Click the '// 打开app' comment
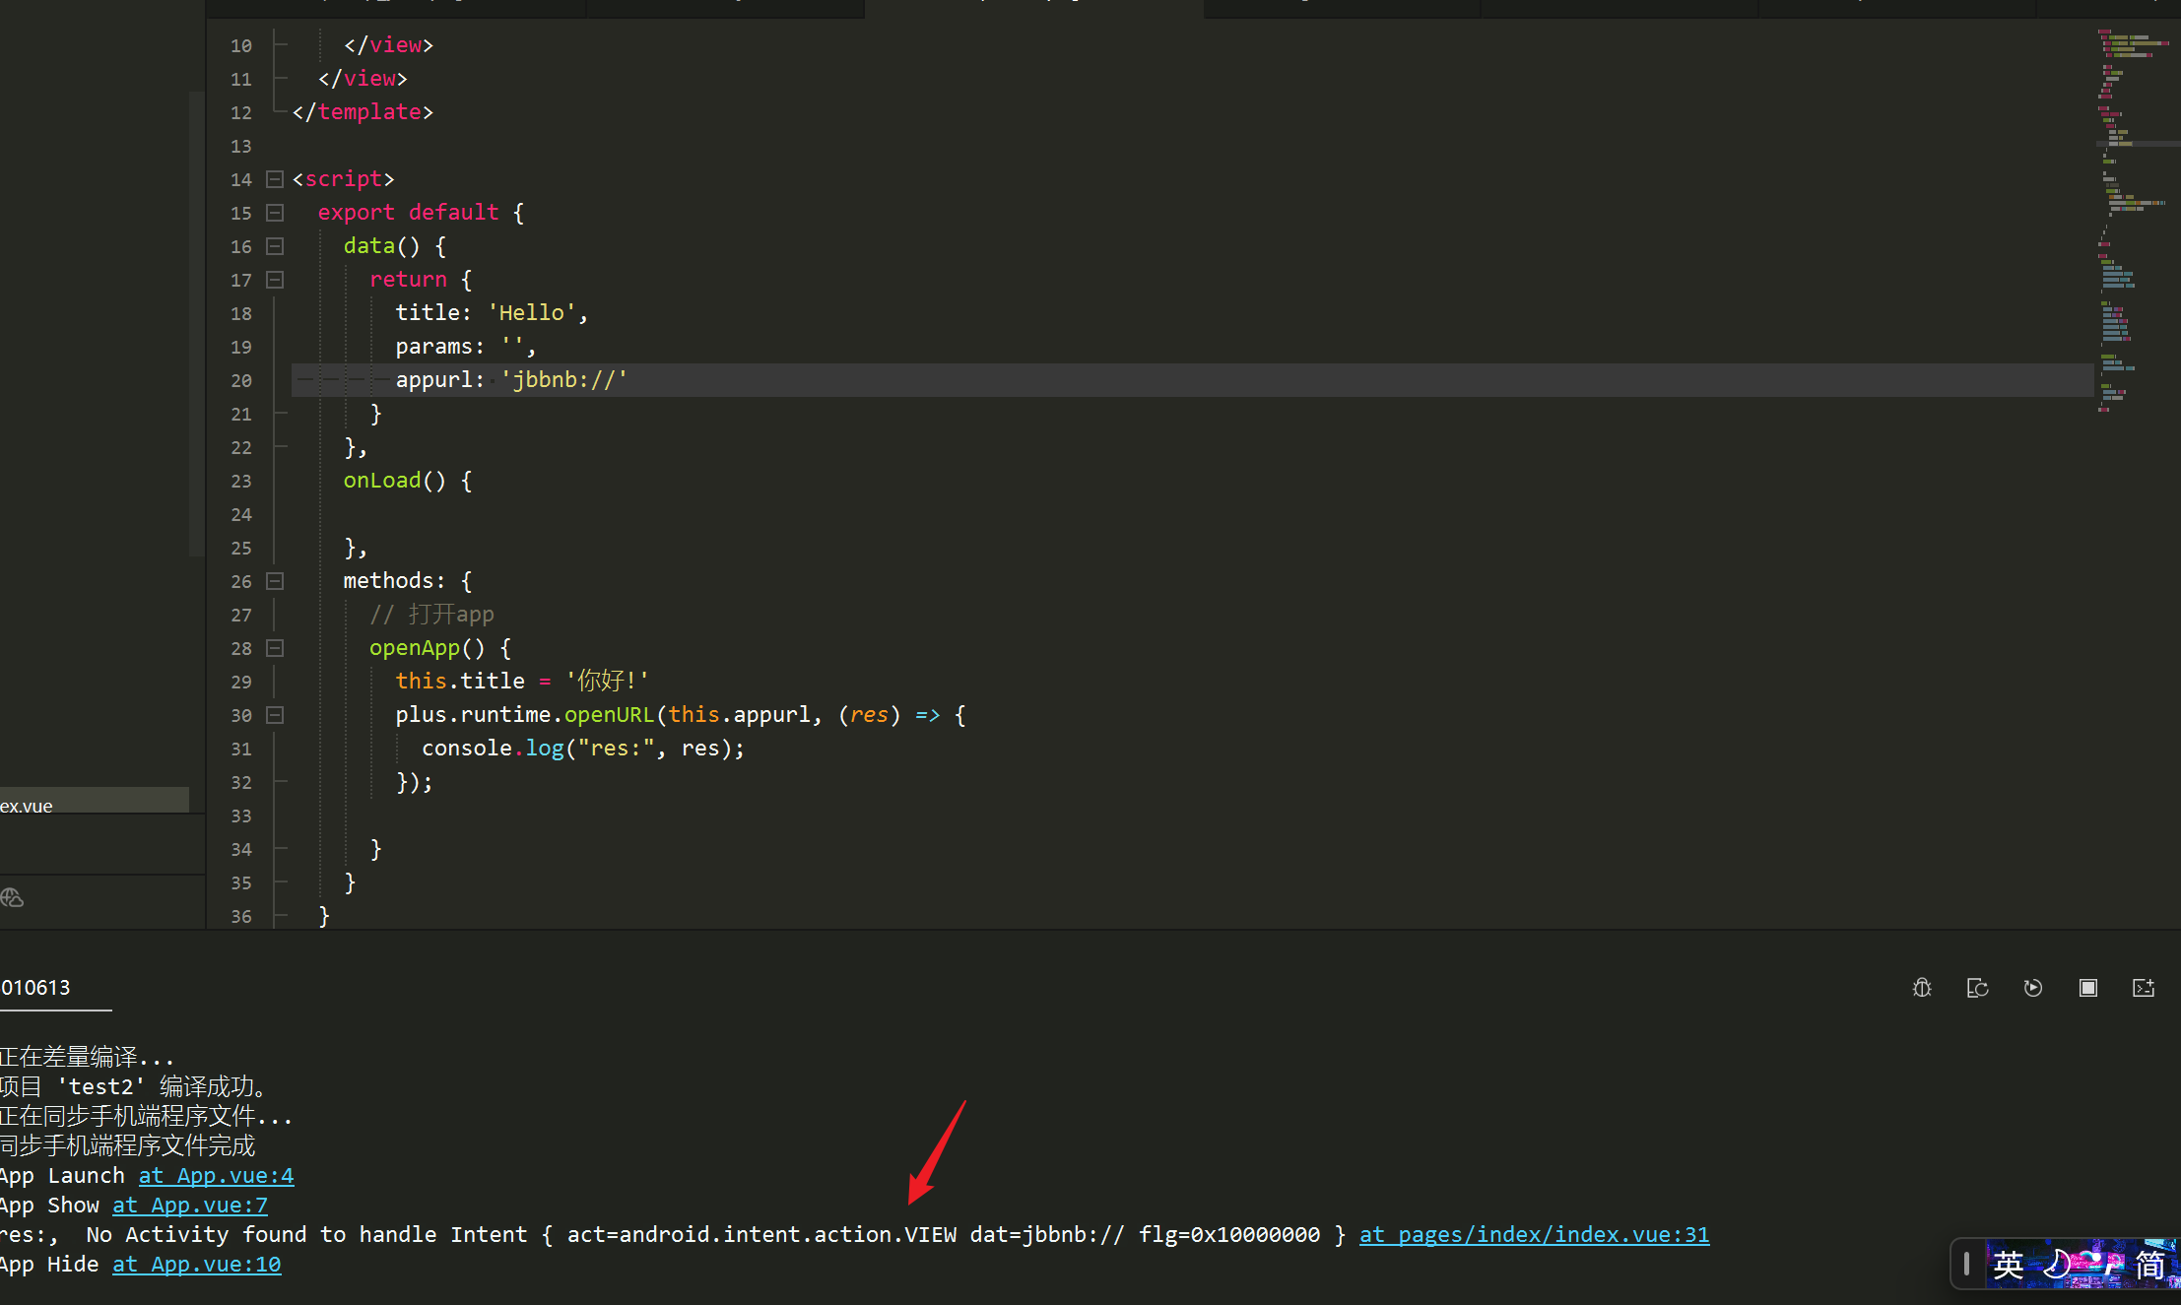This screenshot has height=1305, width=2181. [431, 615]
